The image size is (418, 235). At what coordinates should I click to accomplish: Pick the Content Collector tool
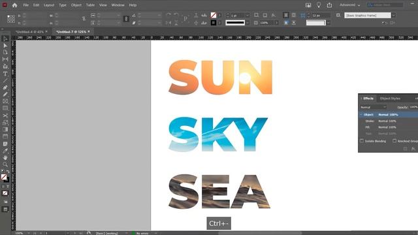tap(5, 67)
